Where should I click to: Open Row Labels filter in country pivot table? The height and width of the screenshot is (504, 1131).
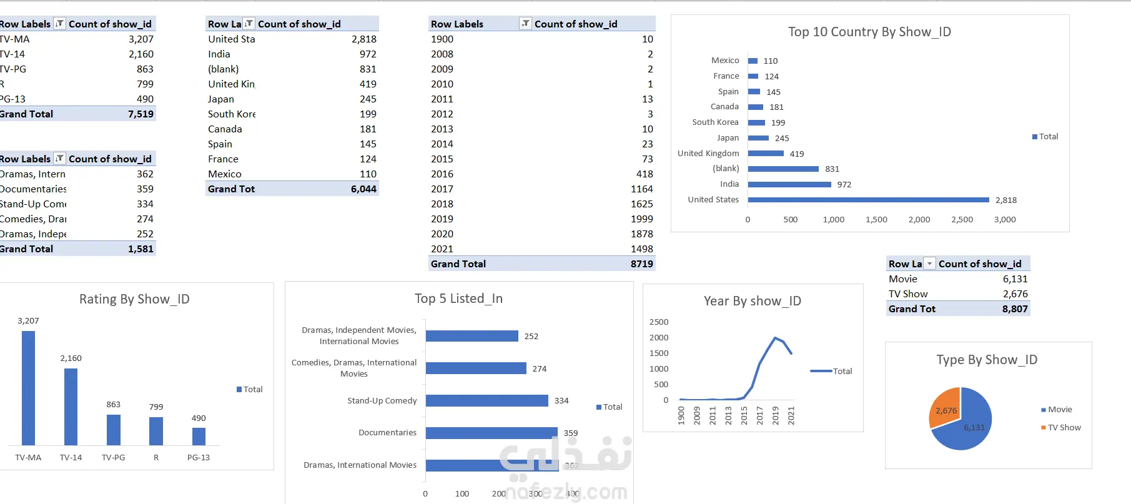(x=249, y=24)
